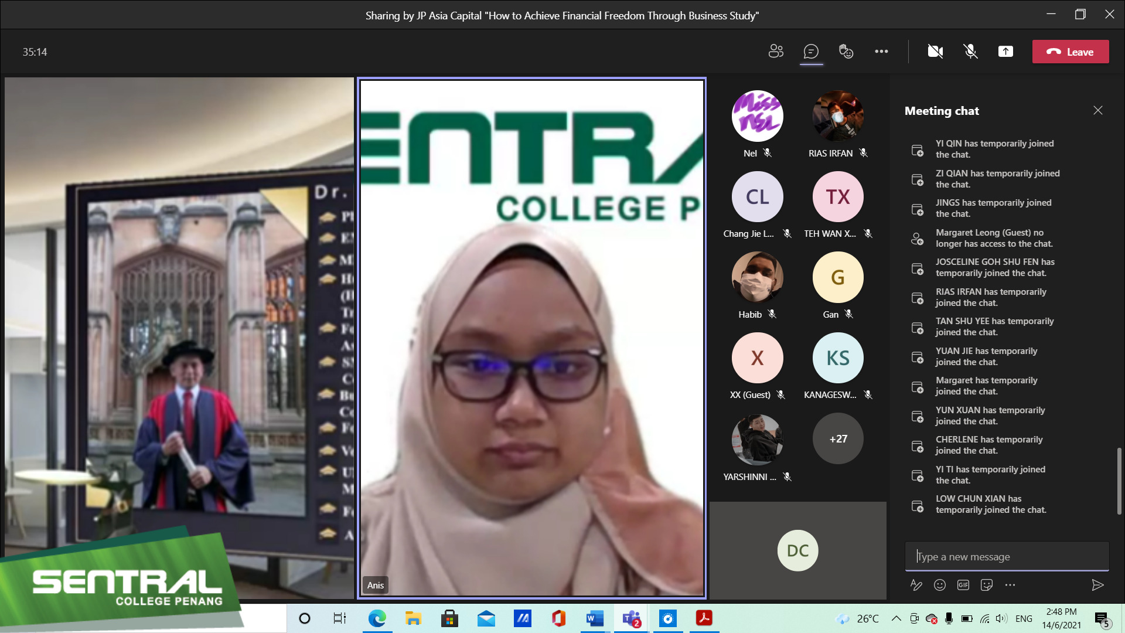Image resolution: width=1125 pixels, height=633 pixels.
Task: Click the TX avatar for TEH WAN
Action: pos(838,196)
